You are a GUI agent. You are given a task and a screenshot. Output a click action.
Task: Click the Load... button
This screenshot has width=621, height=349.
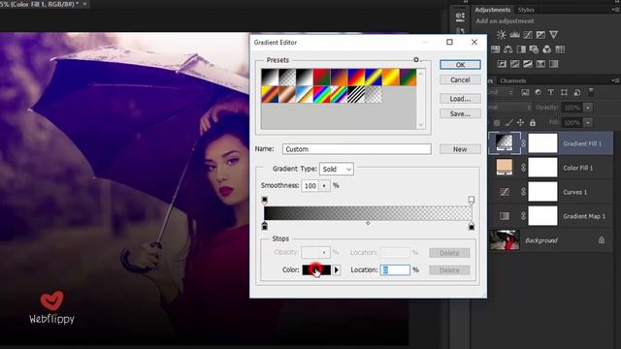tap(460, 99)
